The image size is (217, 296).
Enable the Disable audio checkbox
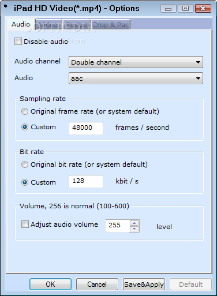coord(18,42)
